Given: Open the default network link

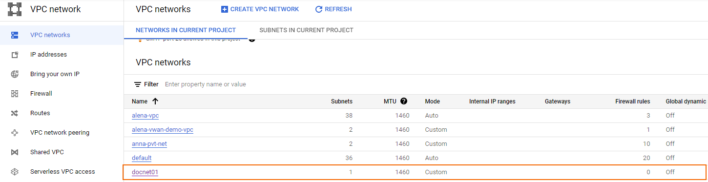Looking at the screenshot, I should tap(142, 158).
